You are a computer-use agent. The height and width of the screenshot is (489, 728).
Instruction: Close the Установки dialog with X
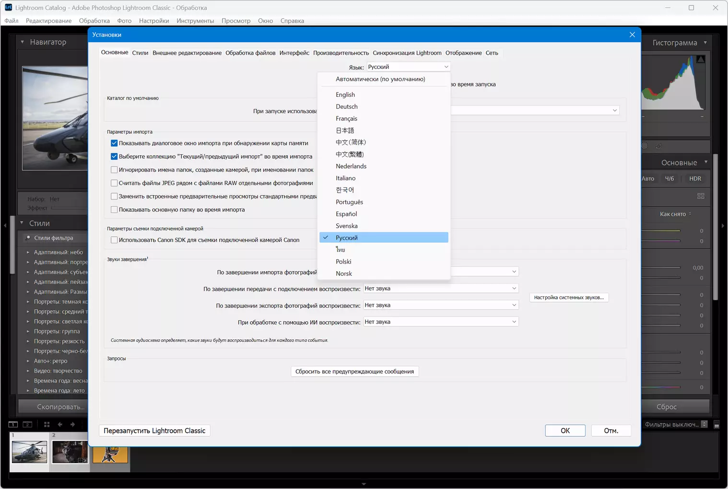click(632, 35)
